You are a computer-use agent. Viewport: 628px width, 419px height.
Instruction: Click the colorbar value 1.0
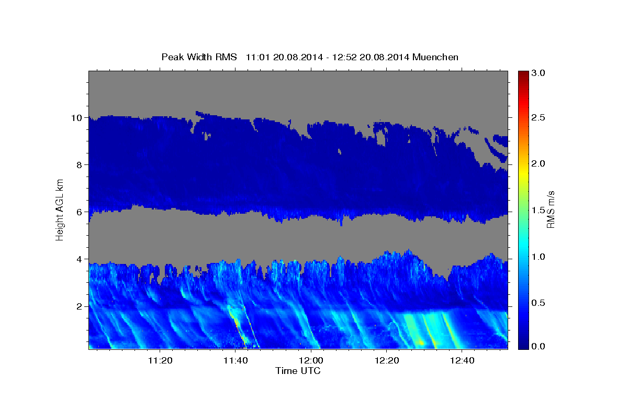(539, 257)
